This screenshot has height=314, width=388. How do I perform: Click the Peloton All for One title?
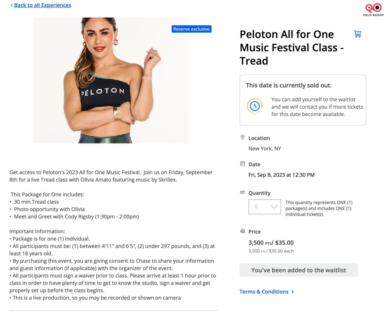pos(292,47)
